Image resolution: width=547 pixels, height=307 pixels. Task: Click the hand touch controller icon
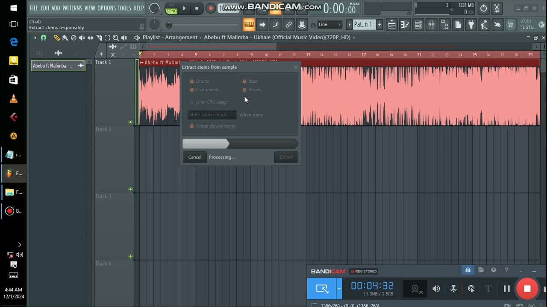497,25
